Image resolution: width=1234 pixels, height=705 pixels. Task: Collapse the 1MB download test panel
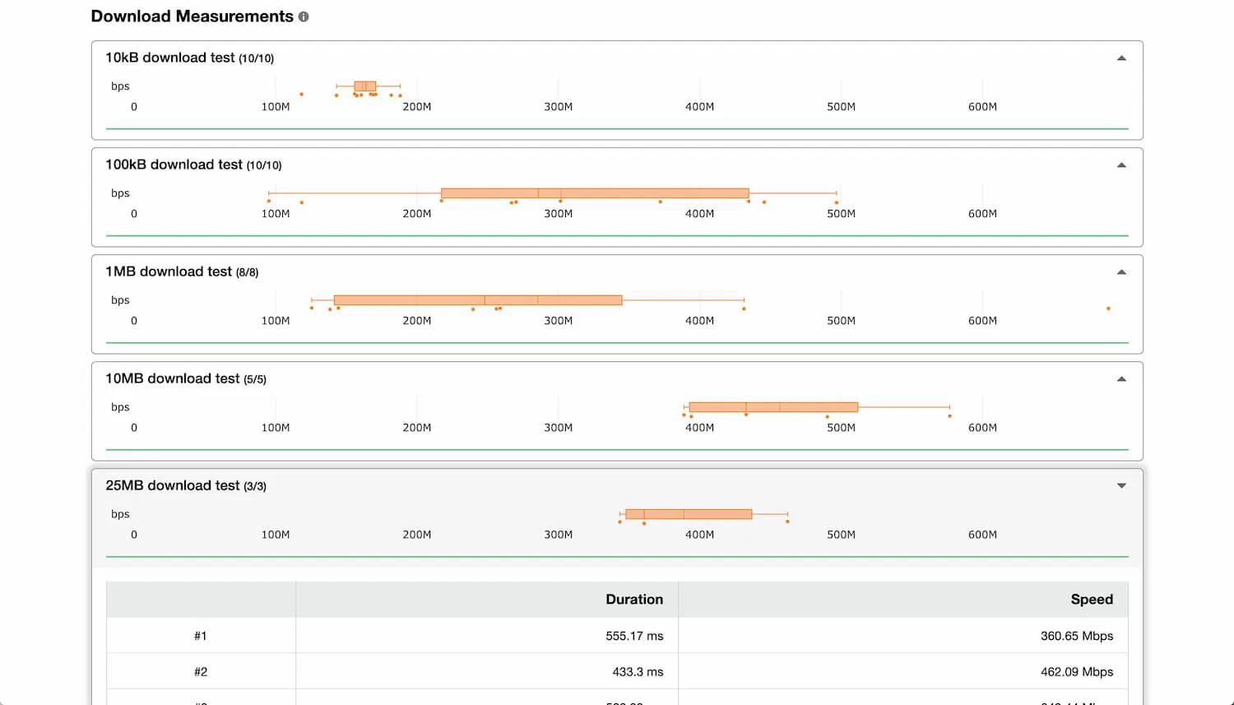point(1121,271)
